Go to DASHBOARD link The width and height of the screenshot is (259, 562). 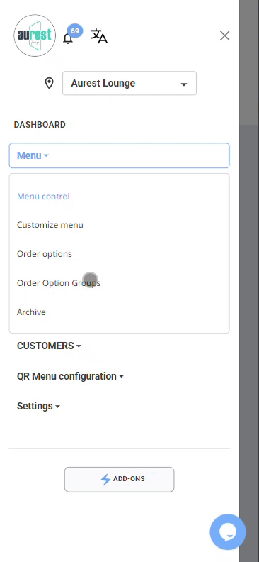point(40,125)
